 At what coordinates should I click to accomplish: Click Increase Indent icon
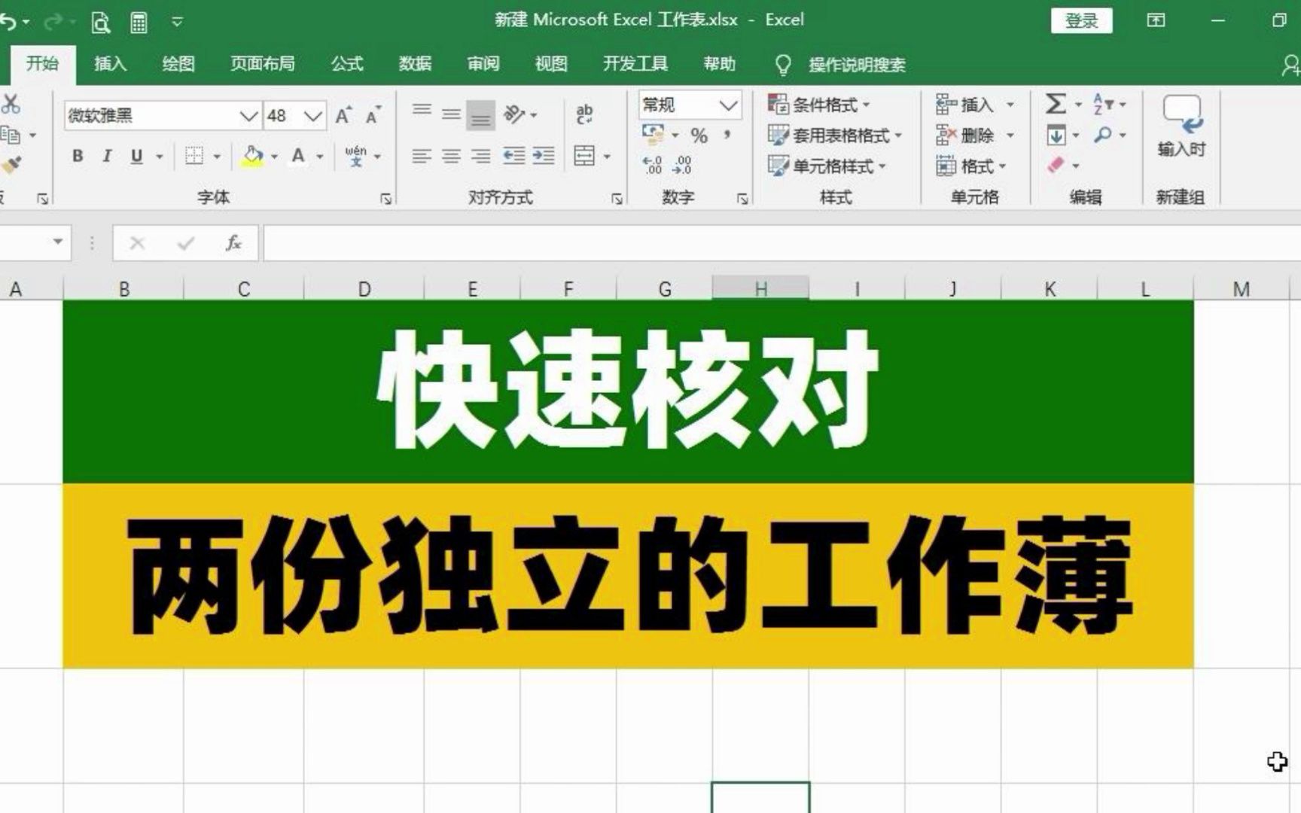(x=544, y=156)
